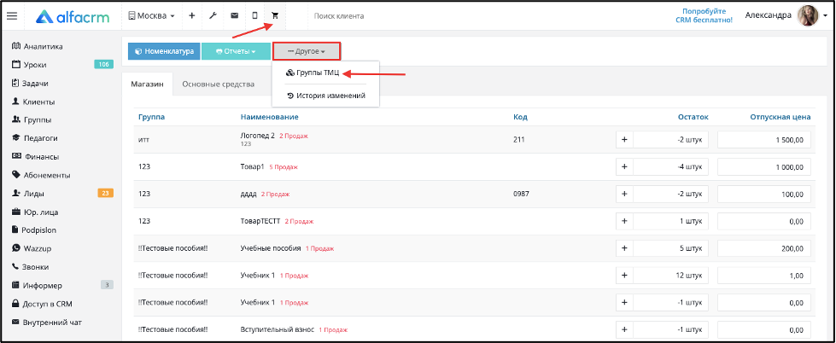Click the 1 500,00 price field
Viewport: 836px width, 343px height.
[x=764, y=140]
